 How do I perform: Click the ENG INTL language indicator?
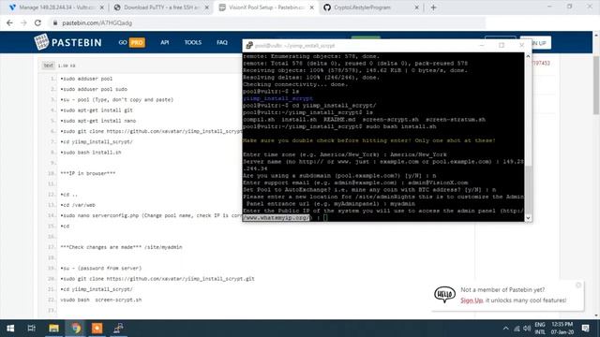[540, 329]
